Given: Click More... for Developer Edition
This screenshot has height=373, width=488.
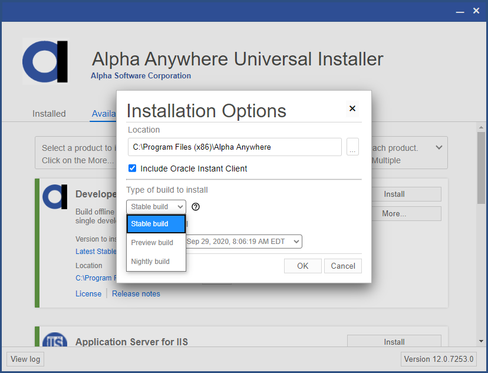Looking at the screenshot, I should tap(406, 214).
